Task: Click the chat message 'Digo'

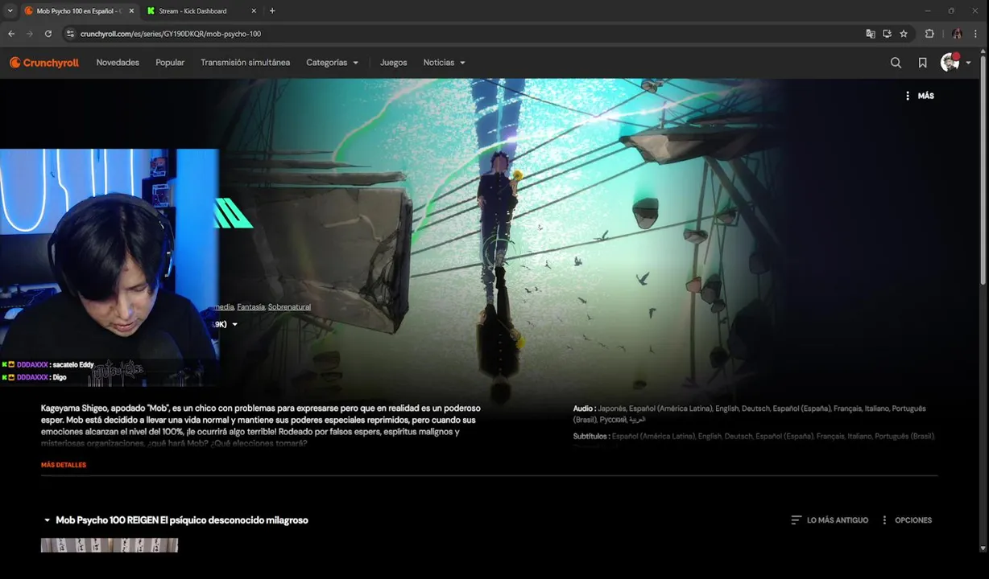Action: click(60, 377)
